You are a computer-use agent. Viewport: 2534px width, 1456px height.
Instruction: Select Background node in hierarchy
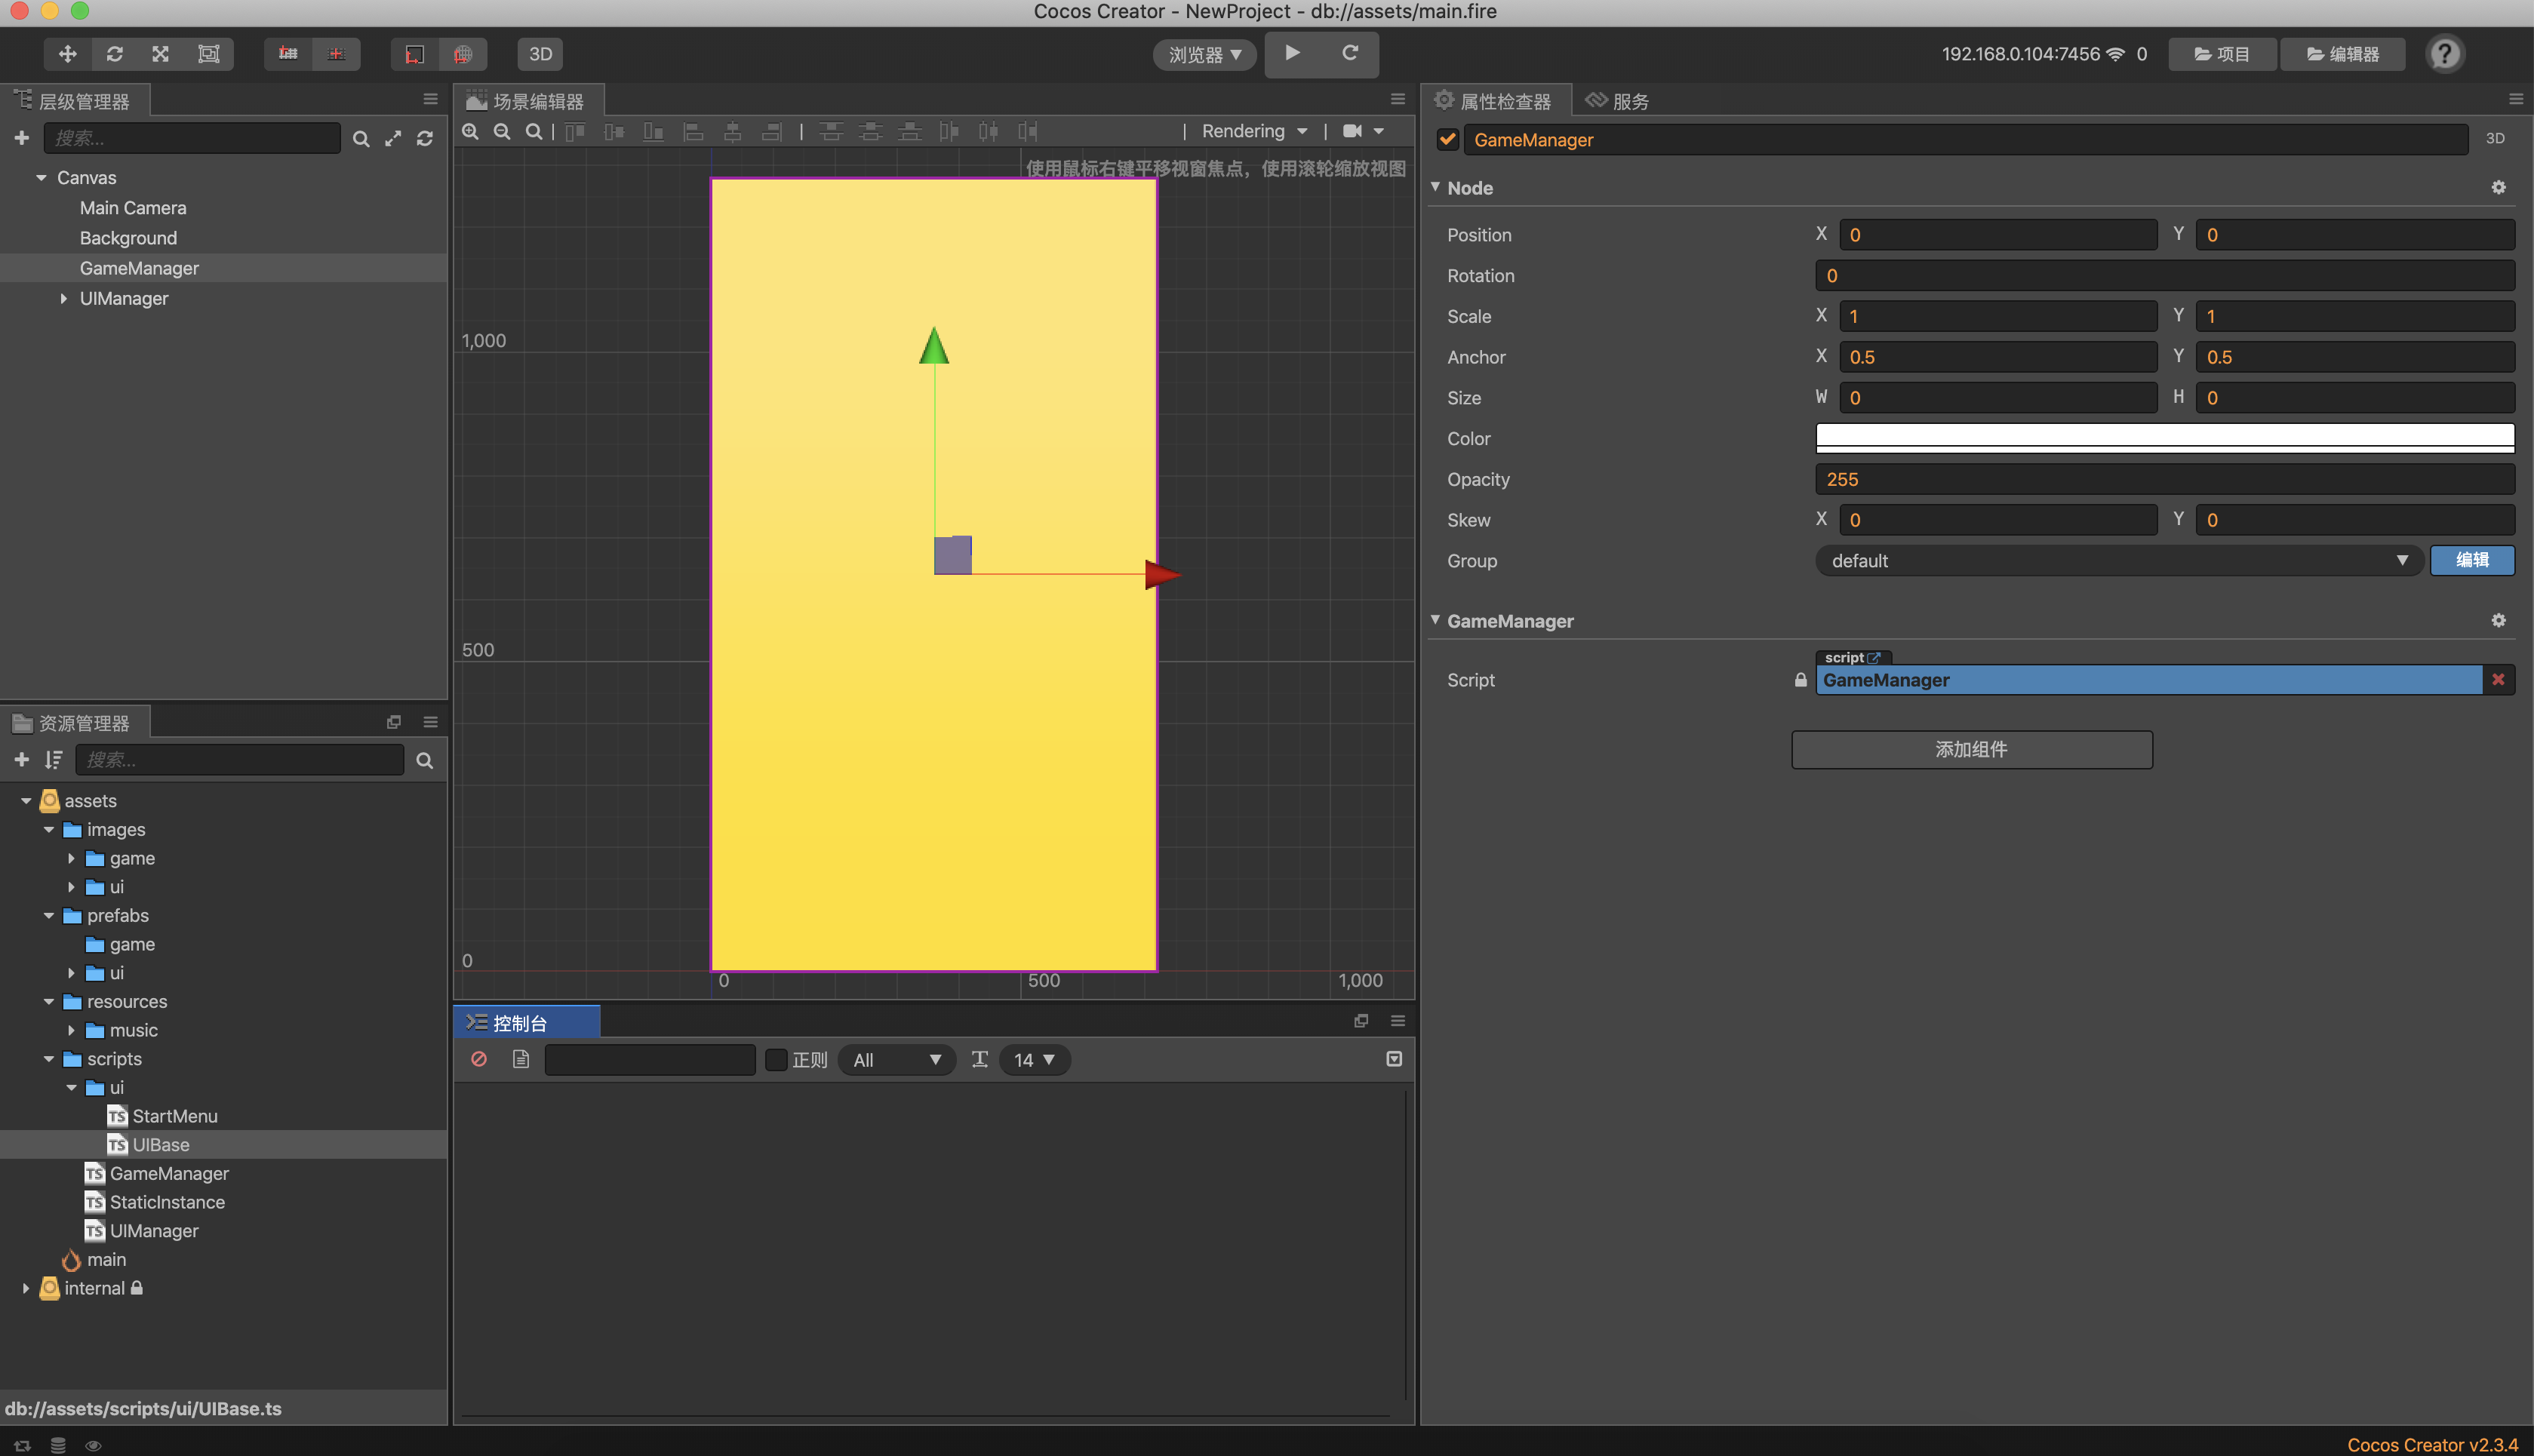click(x=128, y=238)
